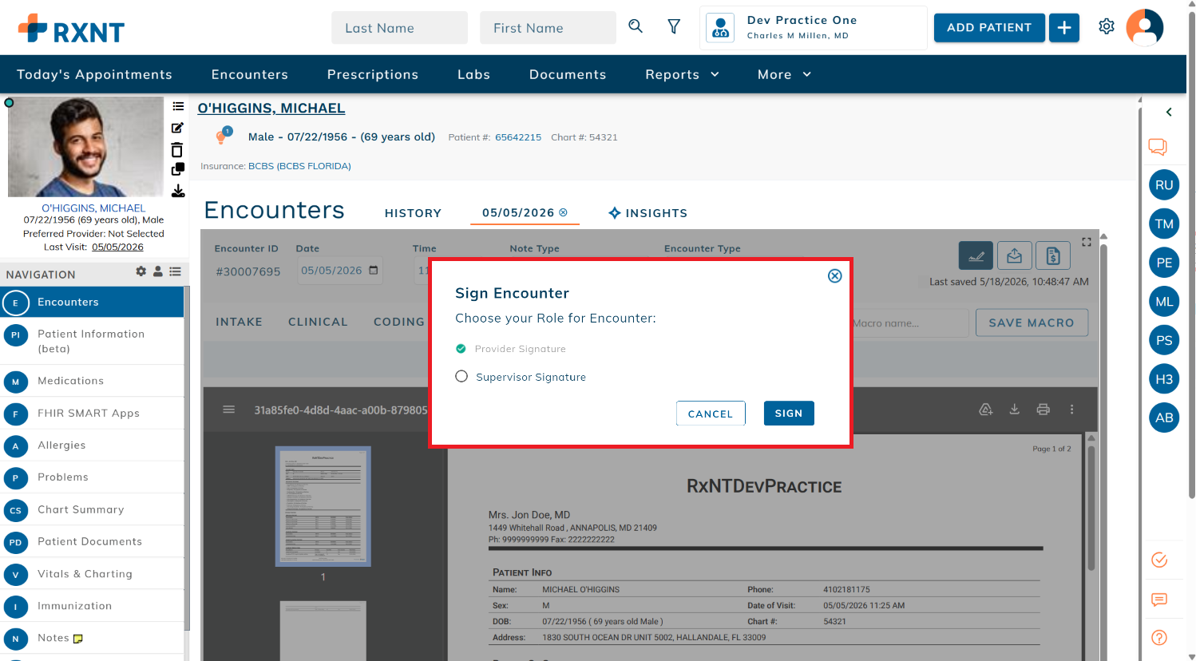1196x661 pixels.
Task: Open the patient search filter funnel
Action: click(x=674, y=26)
